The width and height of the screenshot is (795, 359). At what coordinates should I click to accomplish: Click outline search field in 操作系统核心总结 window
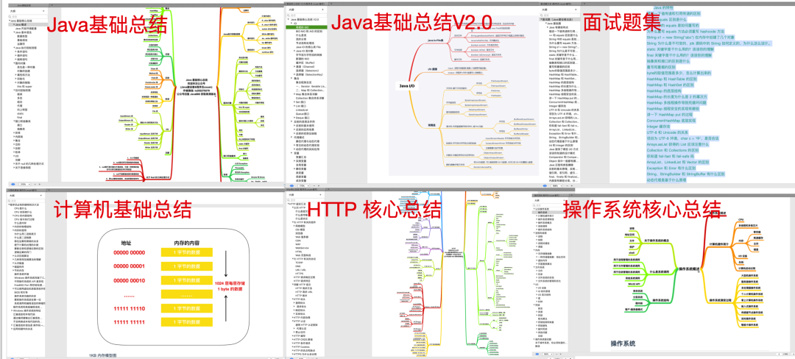tap(551, 205)
